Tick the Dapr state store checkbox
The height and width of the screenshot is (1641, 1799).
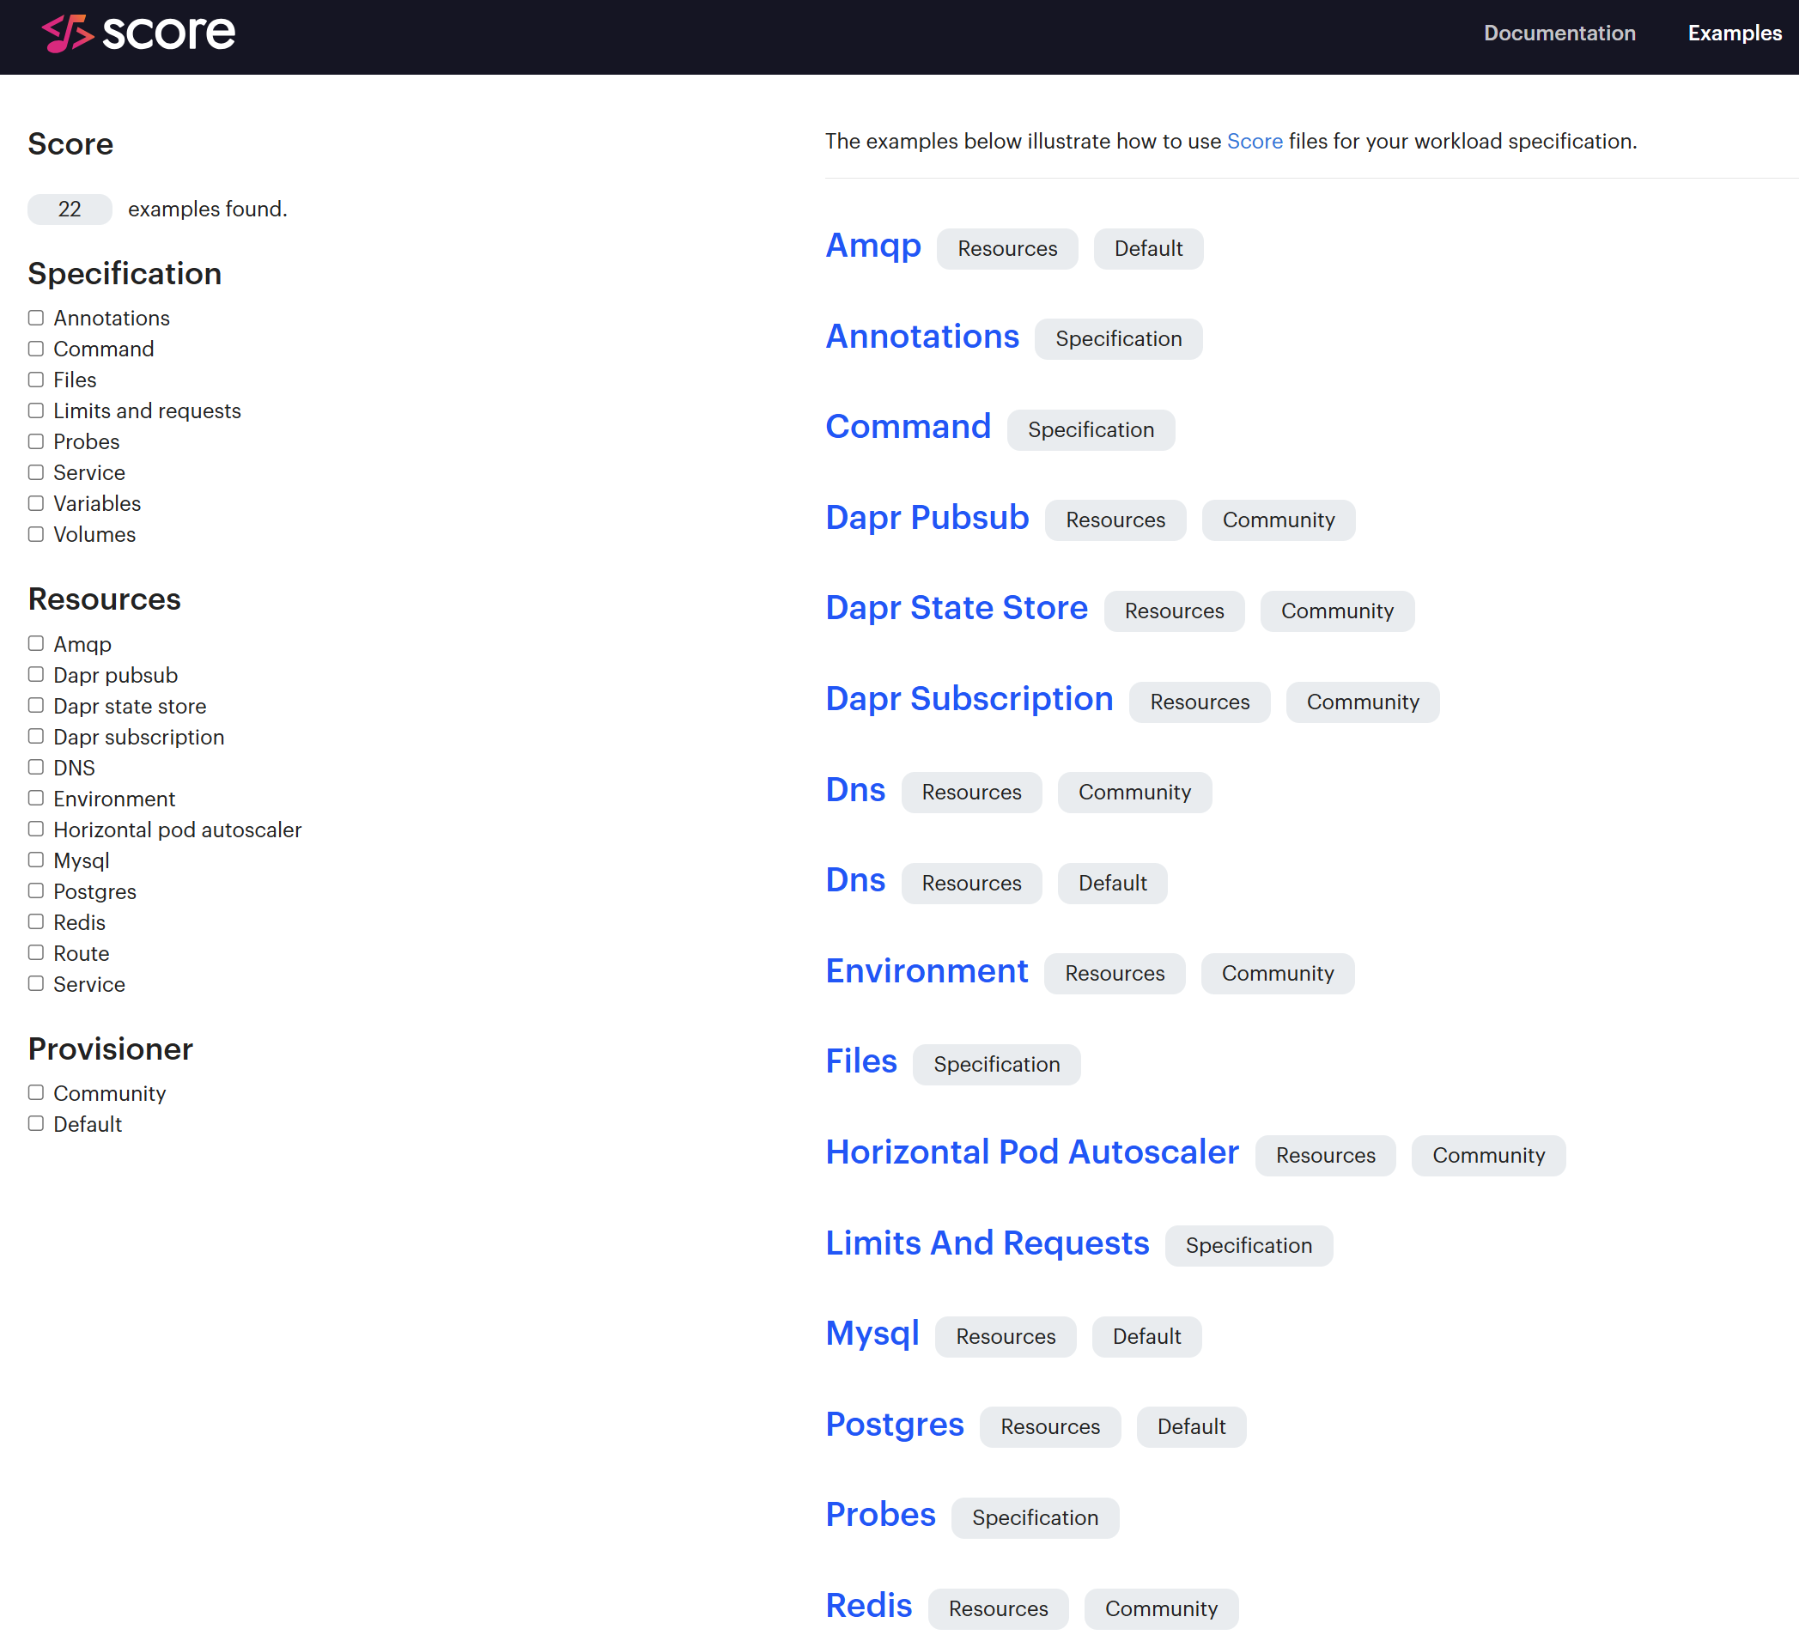[36, 706]
